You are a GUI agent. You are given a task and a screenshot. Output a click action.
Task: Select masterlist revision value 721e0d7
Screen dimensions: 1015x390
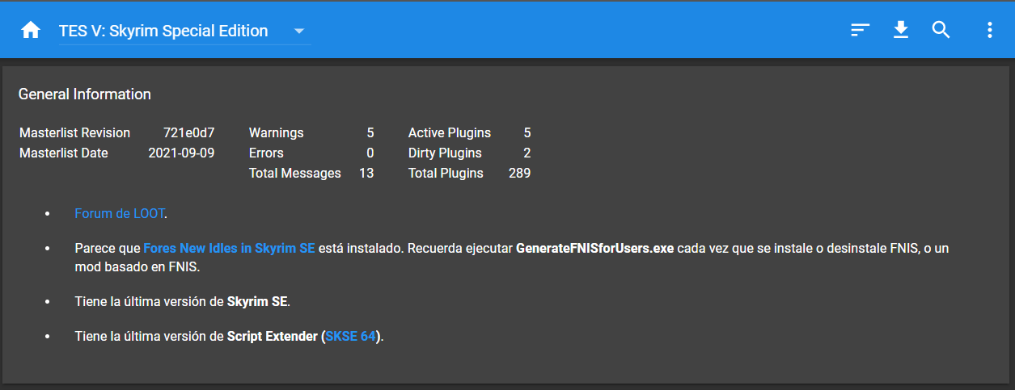(x=188, y=132)
